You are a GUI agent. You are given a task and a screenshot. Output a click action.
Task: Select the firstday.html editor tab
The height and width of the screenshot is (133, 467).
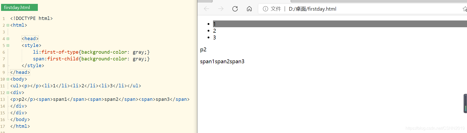[x=19, y=8]
